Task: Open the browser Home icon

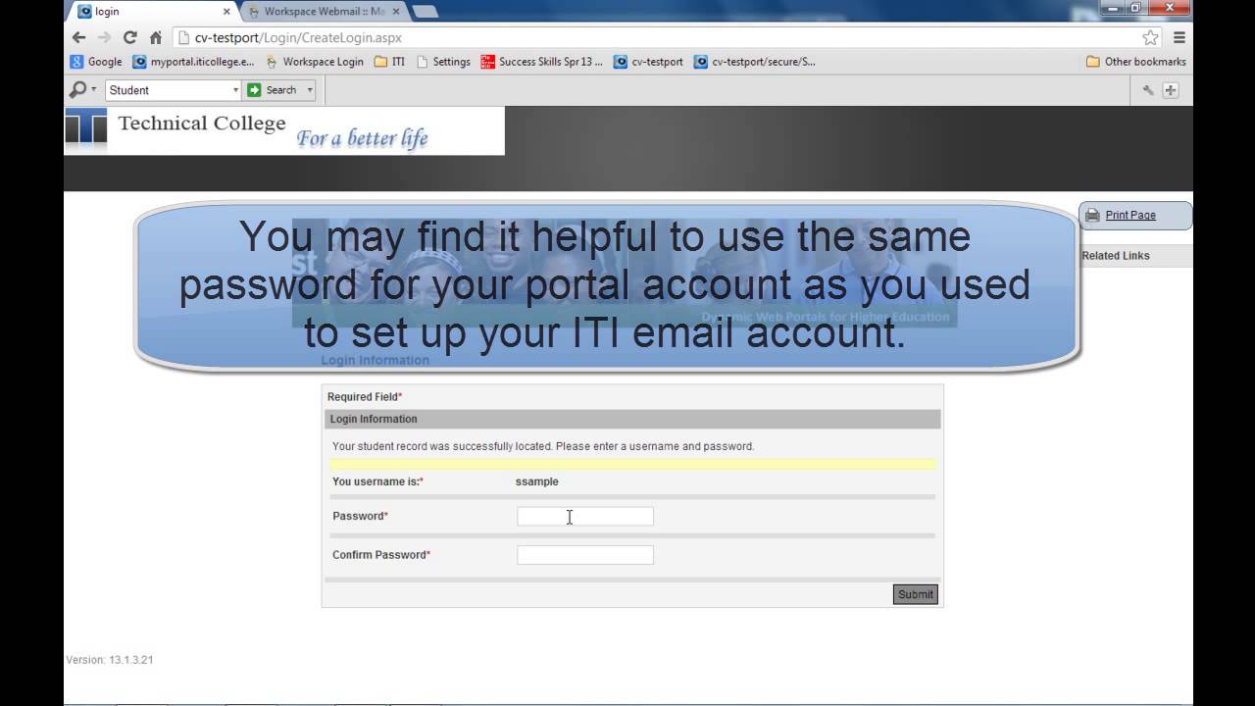Action: coord(155,37)
